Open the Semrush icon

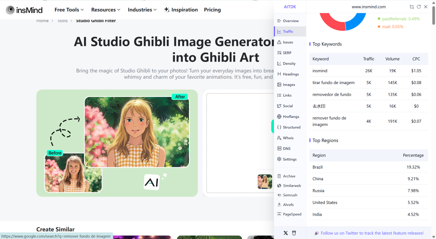[279, 195]
